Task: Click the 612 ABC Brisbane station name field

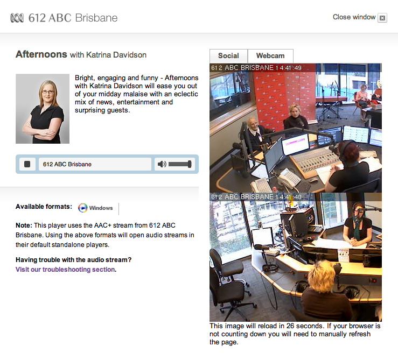Action: (95, 164)
